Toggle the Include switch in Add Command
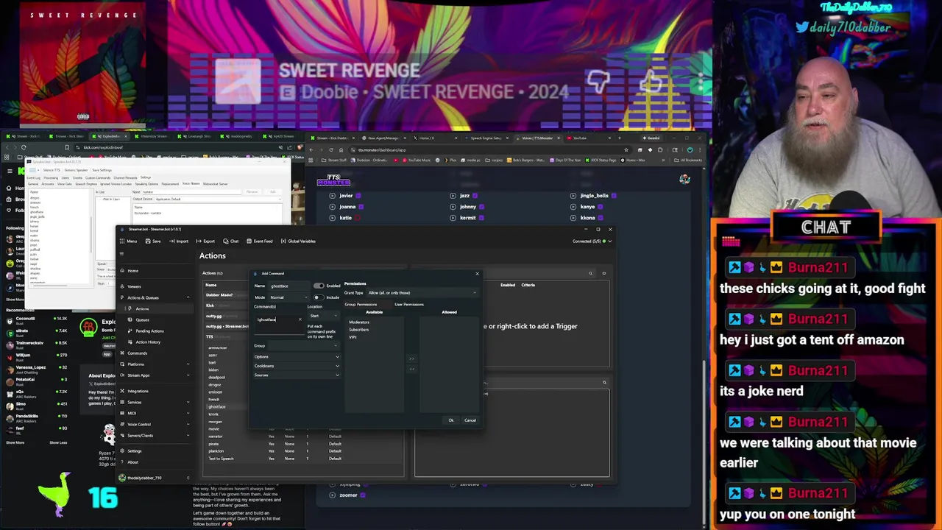Image resolution: width=942 pixels, height=530 pixels. coord(319,297)
